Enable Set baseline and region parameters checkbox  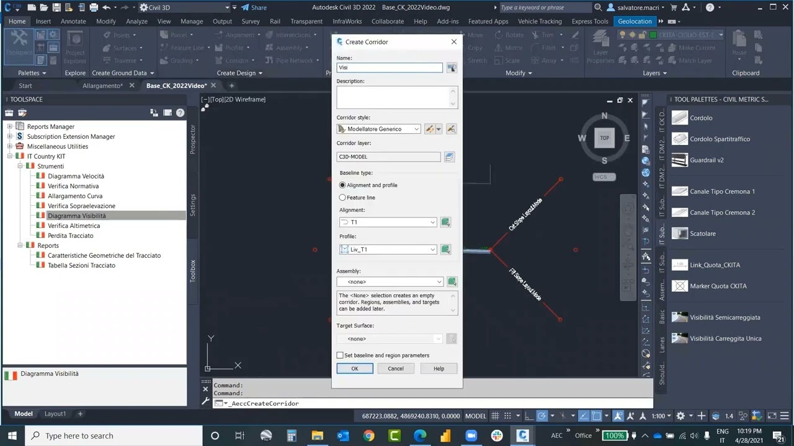pyautogui.click(x=340, y=356)
